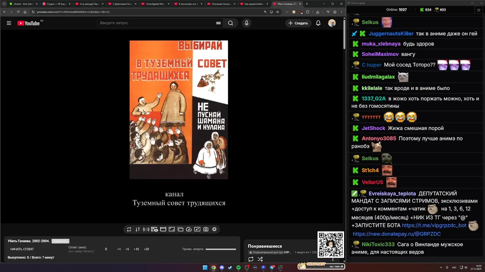This screenshot has width=485, height=272.
Task: Open settings gear in video toolbar
Action: coord(214,229)
